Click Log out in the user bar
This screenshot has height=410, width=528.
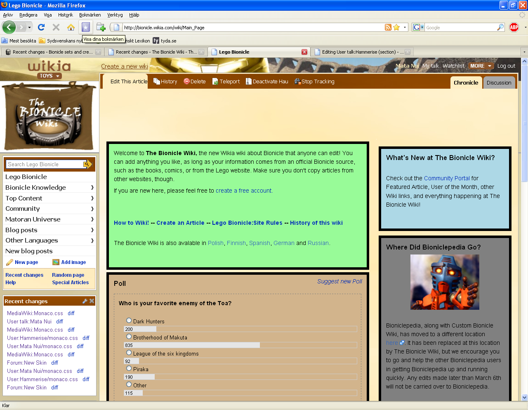click(x=506, y=66)
